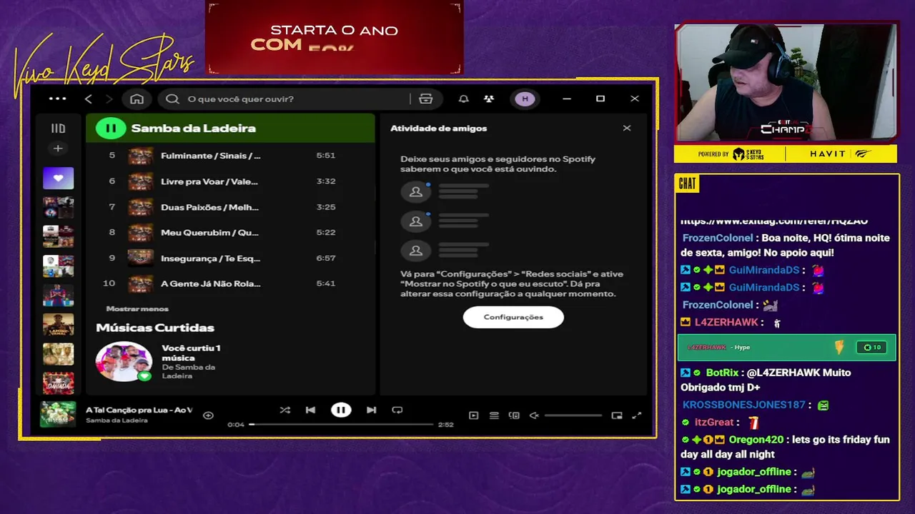Click the search field 'O que você quer ouvir?'

click(286, 99)
